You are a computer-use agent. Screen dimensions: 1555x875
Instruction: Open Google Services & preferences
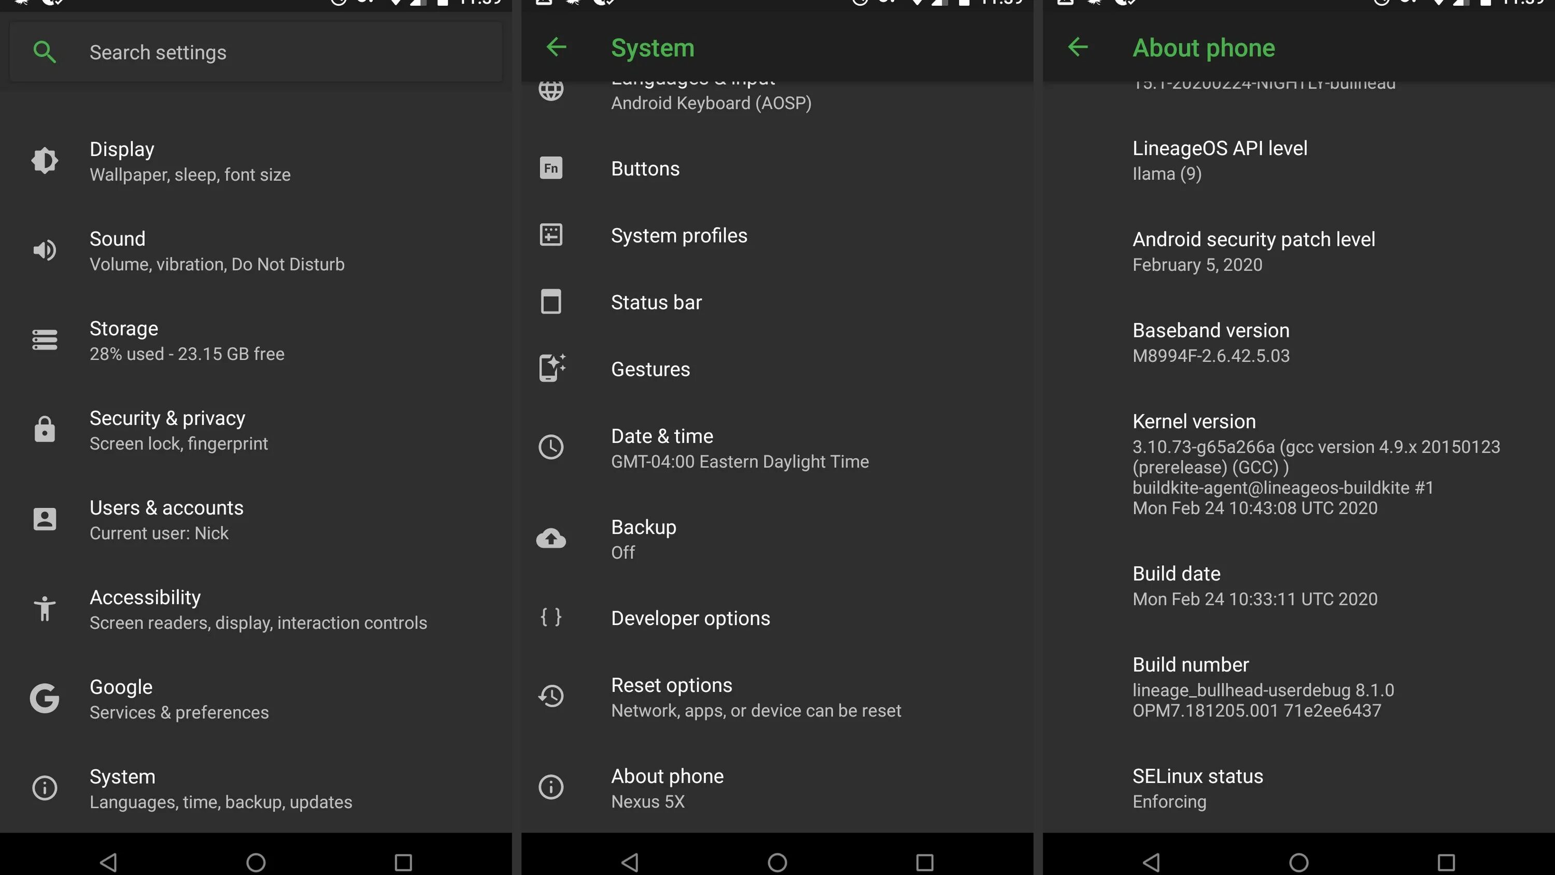pos(256,699)
